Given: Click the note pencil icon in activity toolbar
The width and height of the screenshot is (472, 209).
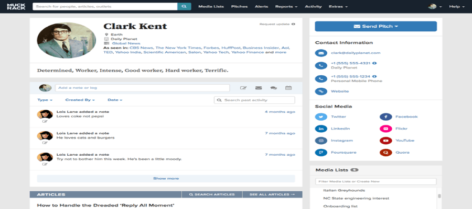Looking at the screenshot, I should 243,88.
